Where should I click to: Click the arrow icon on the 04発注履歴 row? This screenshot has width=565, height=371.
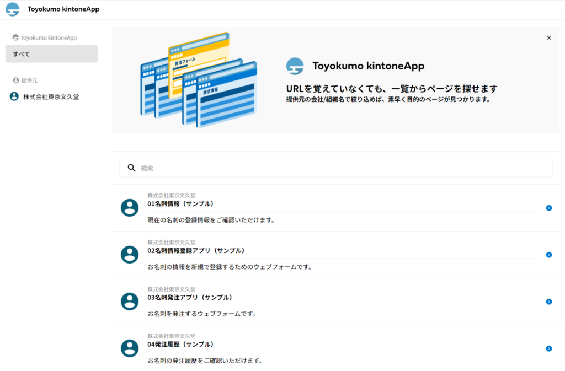point(549,348)
